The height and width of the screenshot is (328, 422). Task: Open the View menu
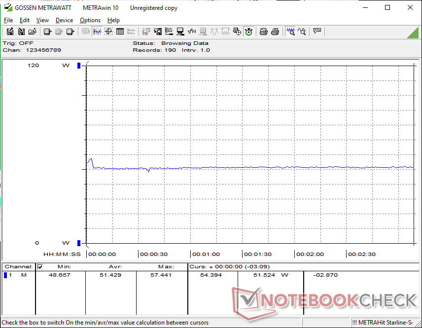point(42,20)
